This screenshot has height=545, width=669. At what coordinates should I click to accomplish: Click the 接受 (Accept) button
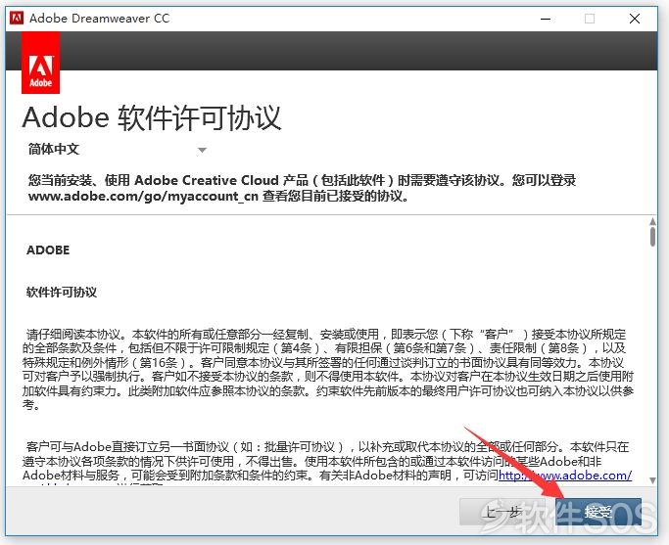point(598,512)
